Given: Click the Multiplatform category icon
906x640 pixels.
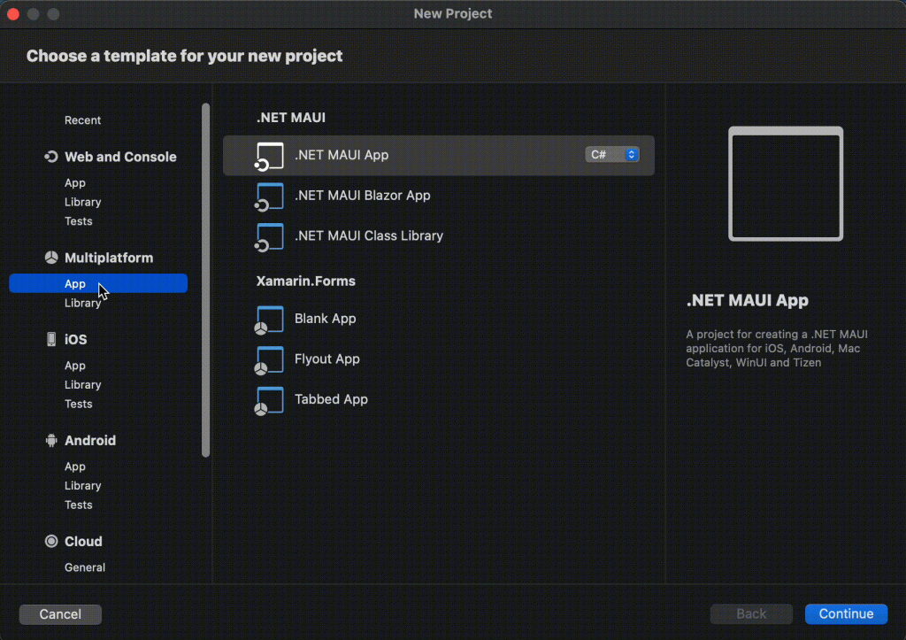Looking at the screenshot, I should click(x=50, y=258).
